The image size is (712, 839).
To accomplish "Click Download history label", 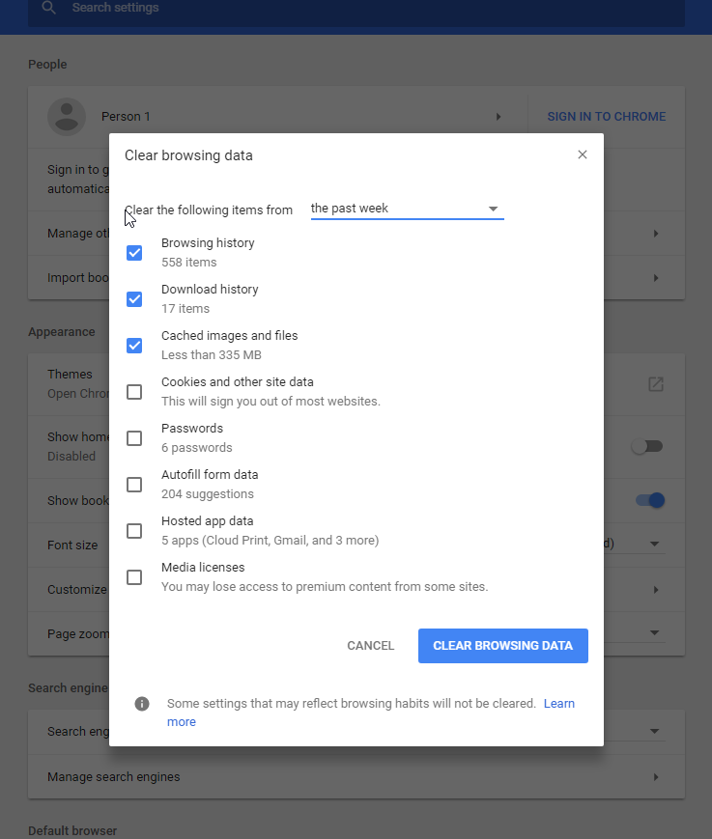I will pos(210,290).
